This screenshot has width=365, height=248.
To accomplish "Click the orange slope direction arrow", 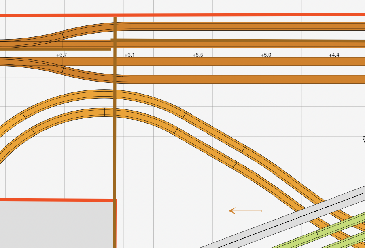I will pos(245,211).
